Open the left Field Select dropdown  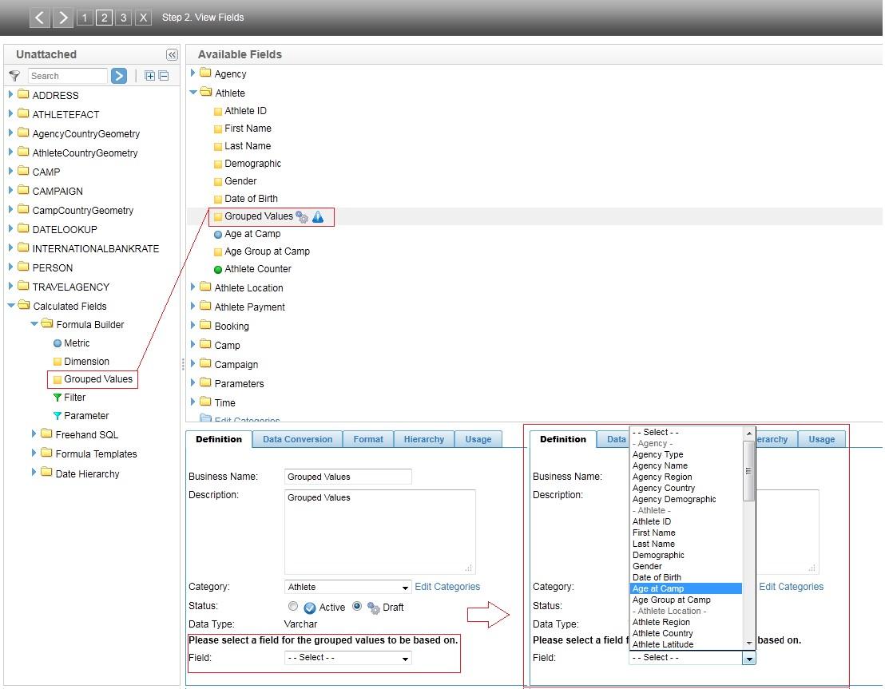click(347, 658)
